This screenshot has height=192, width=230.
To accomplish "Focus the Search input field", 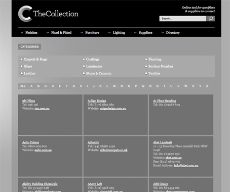I will pyautogui.click(x=183, y=19).
